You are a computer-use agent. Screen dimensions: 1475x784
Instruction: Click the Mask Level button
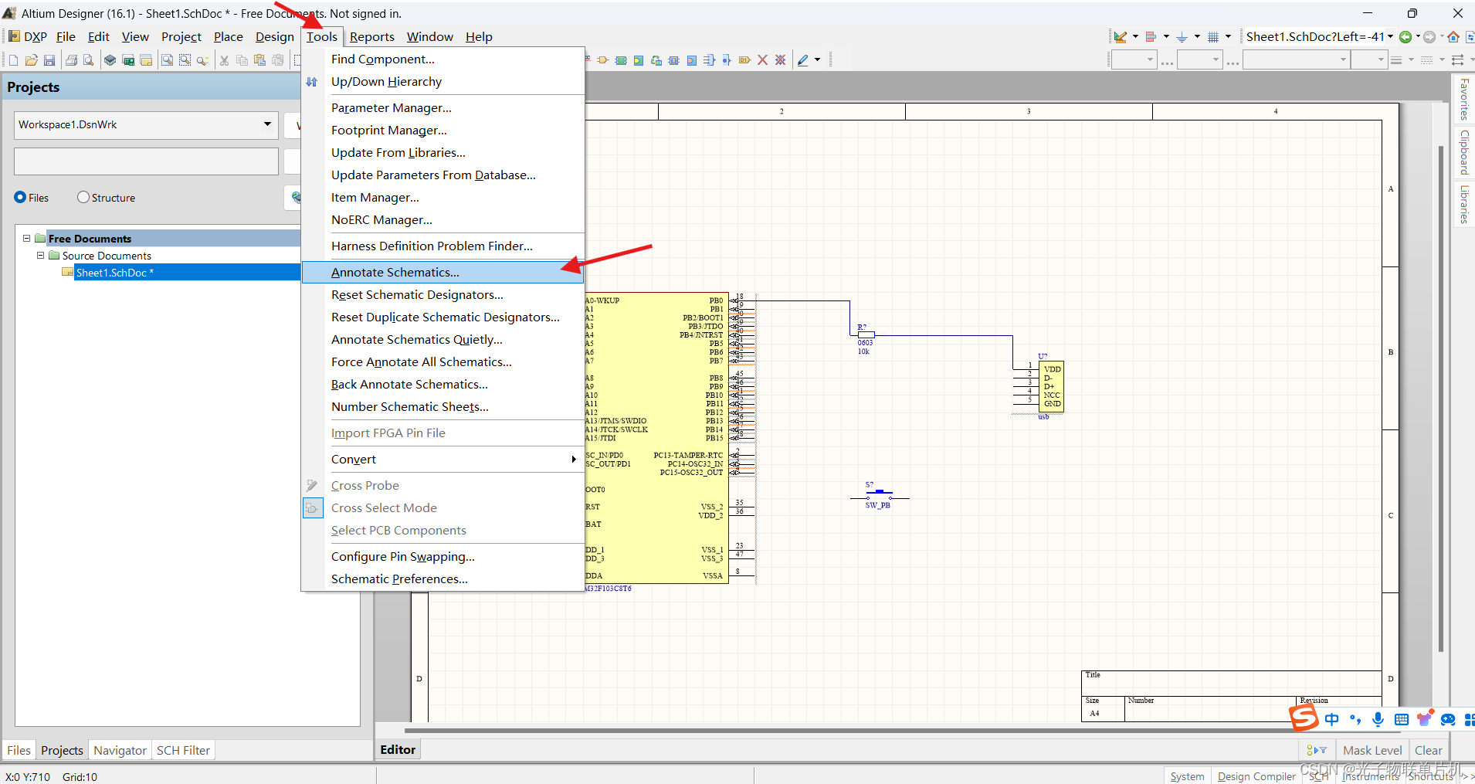pos(1372,750)
